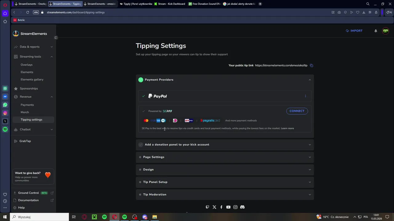
Task: Click the Windows taskbar search box
Action: (39, 217)
